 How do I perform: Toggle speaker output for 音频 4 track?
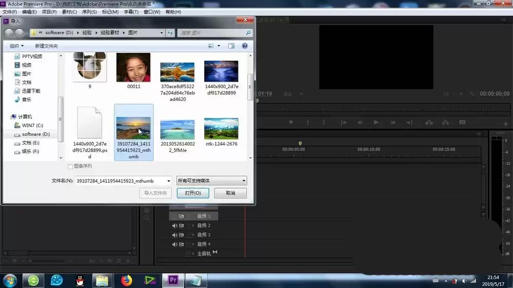174,244
